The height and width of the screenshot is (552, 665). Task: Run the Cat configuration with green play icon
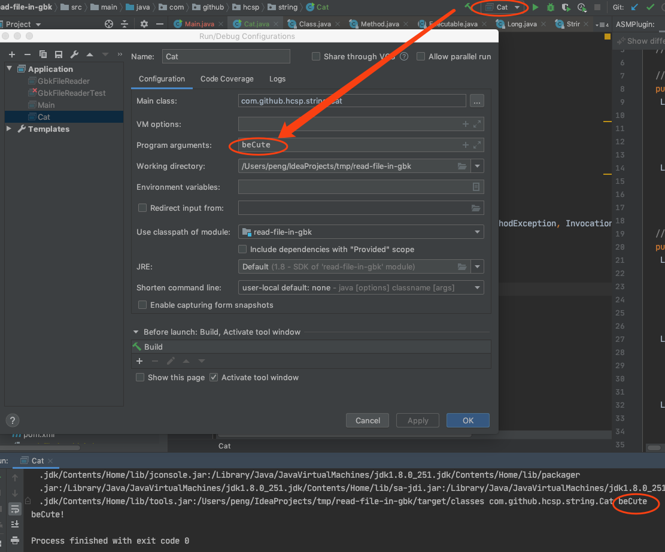pyautogui.click(x=535, y=7)
